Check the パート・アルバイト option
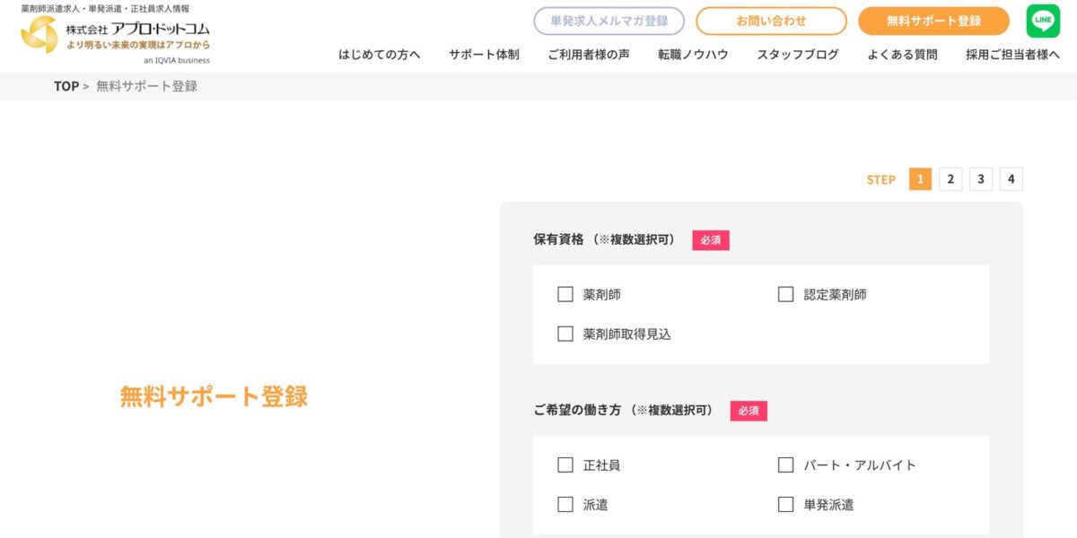The height and width of the screenshot is (538, 1077). [x=786, y=464]
